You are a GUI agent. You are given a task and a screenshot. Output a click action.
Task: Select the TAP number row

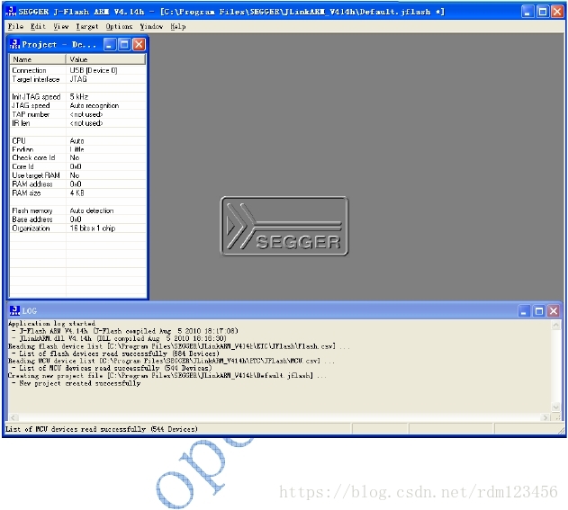point(78,114)
